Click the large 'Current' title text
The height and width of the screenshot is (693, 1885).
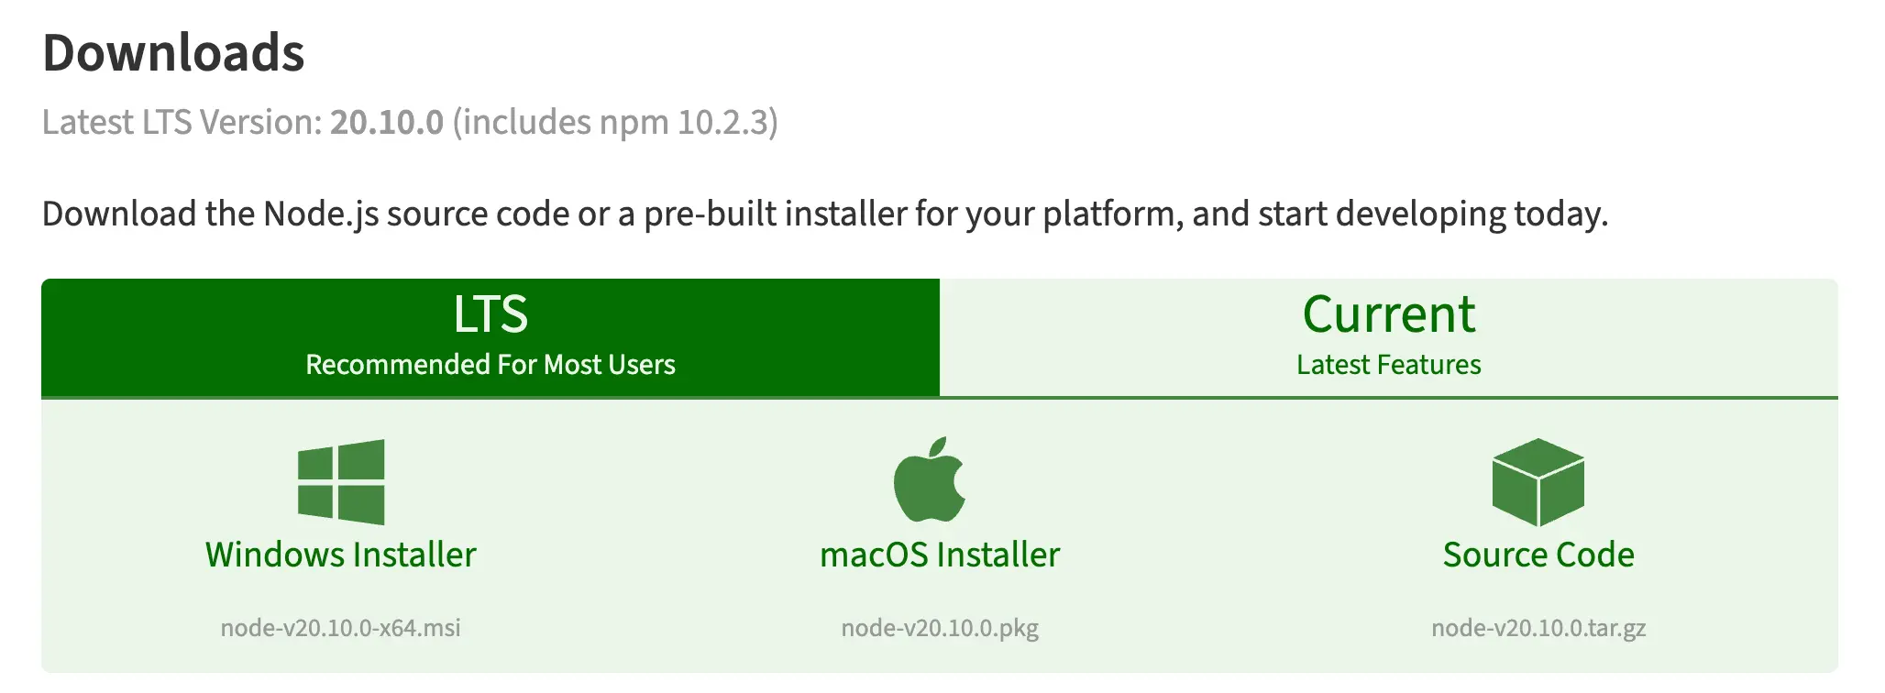click(x=1388, y=314)
